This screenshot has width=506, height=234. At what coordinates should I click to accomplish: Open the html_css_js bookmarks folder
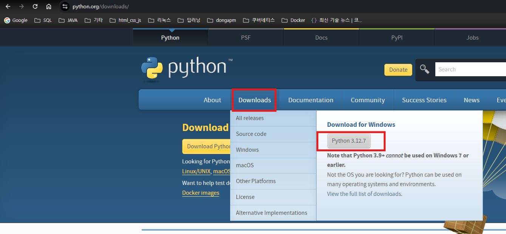tap(125, 20)
